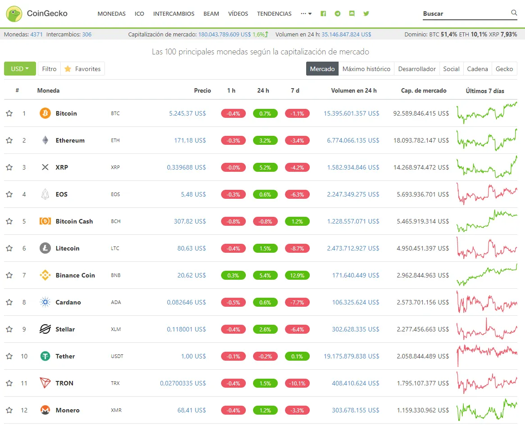
Task: Favorite Bitcoin with its star
Action: pyautogui.click(x=9, y=113)
